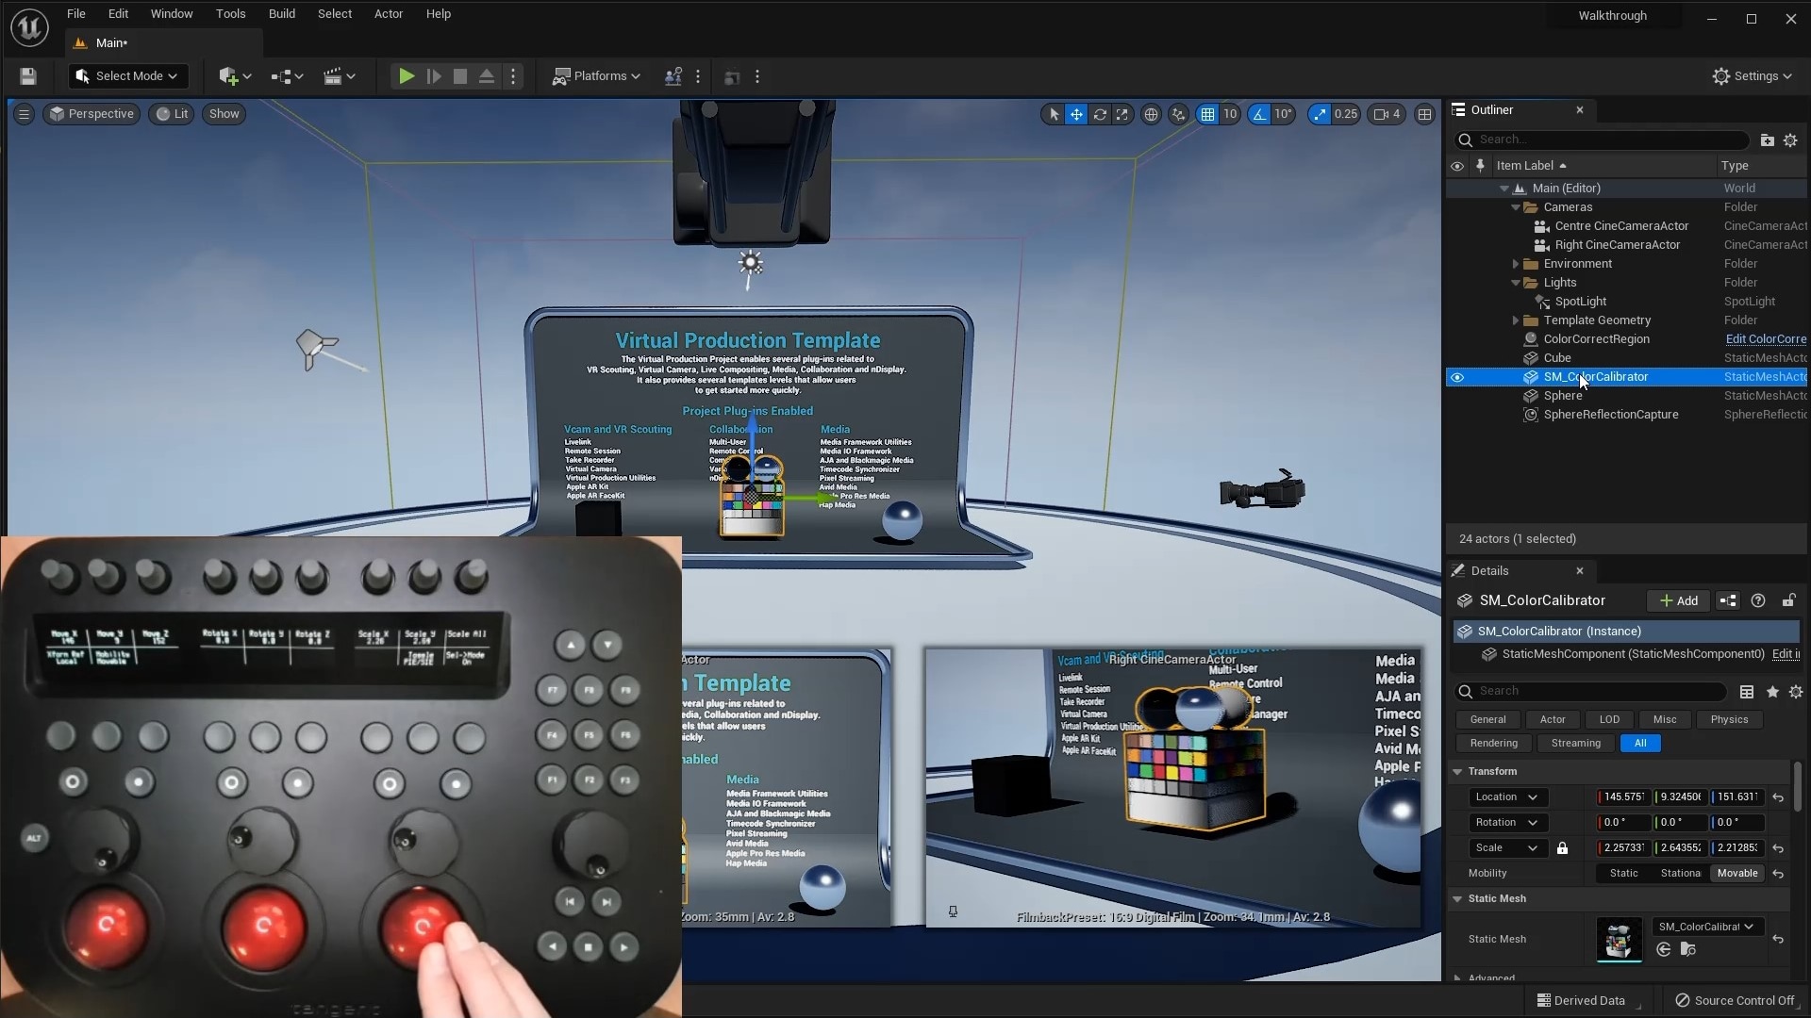Close the Outliner panel tab
Image resolution: width=1811 pixels, height=1018 pixels.
coord(1580,110)
